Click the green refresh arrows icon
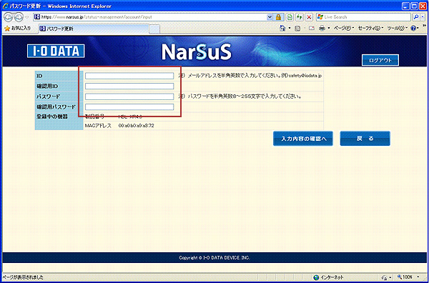This screenshot has width=429, height=283. tap(300, 17)
